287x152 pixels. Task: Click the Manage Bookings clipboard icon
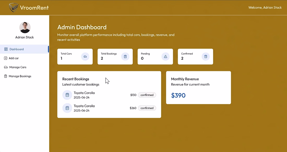click(5, 76)
